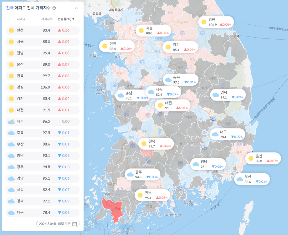Click partly-cloudy icon in 제주 list row
This screenshot has width=288, height=235.
[x=11, y=122]
